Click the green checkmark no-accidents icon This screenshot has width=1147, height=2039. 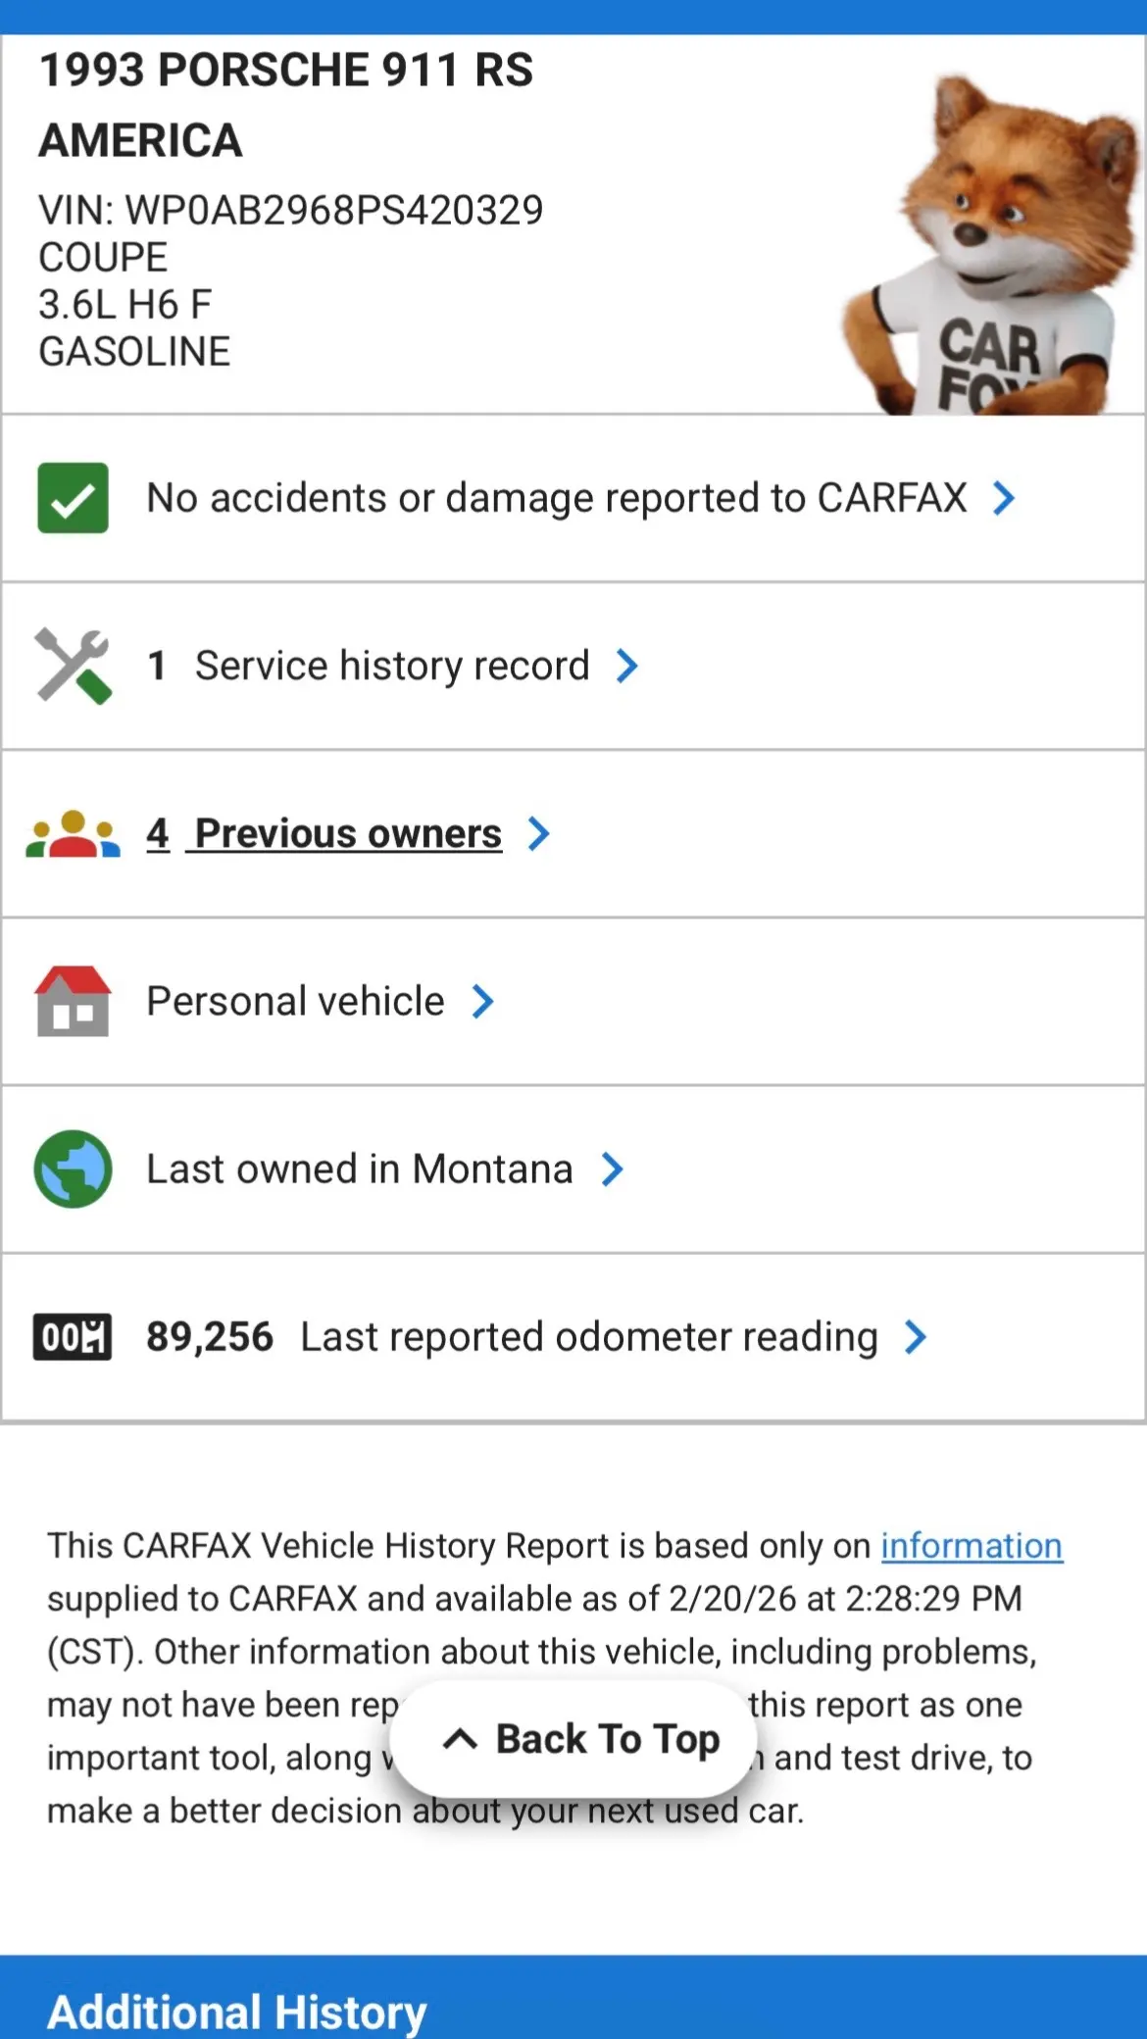tap(73, 498)
